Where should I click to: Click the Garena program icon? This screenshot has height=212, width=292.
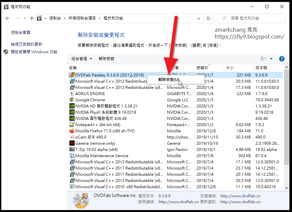click(x=72, y=143)
